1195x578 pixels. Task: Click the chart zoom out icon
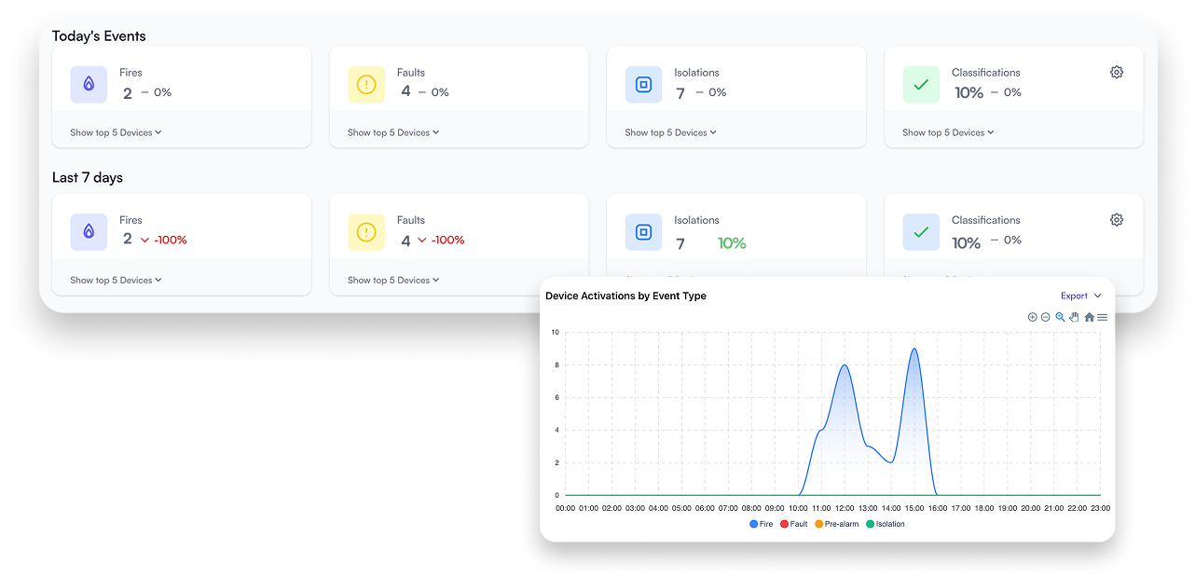(1045, 317)
